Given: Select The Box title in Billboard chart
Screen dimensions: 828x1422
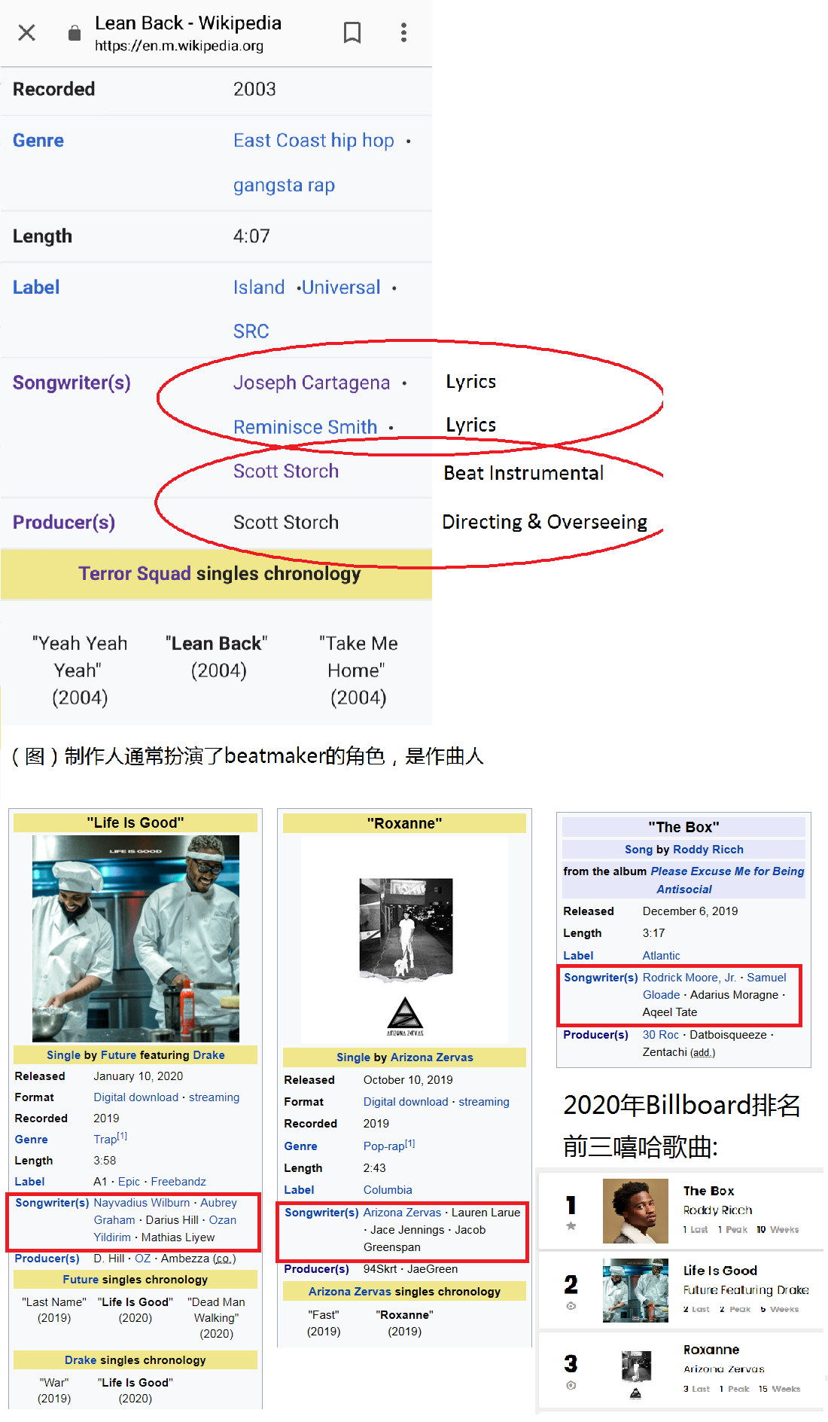Looking at the screenshot, I should tap(708, 1191).
